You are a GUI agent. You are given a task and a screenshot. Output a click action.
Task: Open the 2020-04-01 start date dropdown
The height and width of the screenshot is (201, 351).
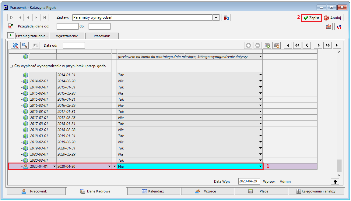tap(54, 167)
